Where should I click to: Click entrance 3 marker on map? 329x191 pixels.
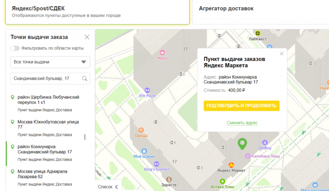point(199,168)
